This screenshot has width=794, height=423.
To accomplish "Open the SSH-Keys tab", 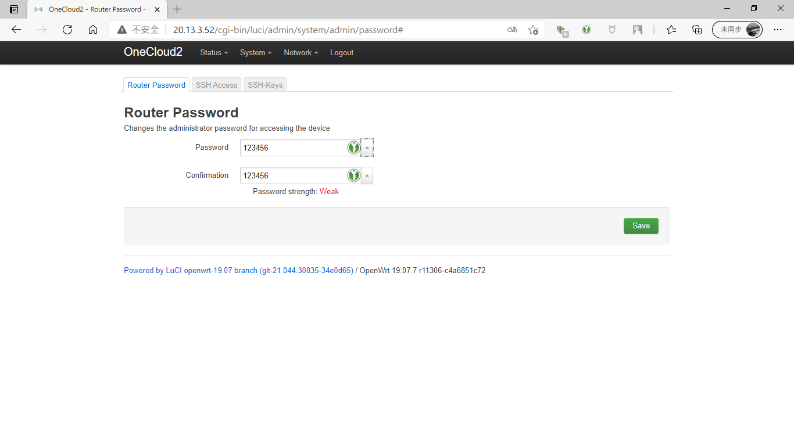I will point(265,85).
